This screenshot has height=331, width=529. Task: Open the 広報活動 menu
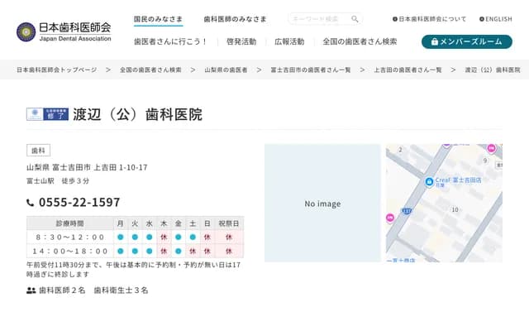(289, 41)
